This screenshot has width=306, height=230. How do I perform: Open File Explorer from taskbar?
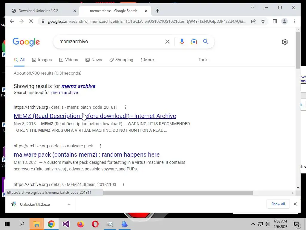coord(36,224)
